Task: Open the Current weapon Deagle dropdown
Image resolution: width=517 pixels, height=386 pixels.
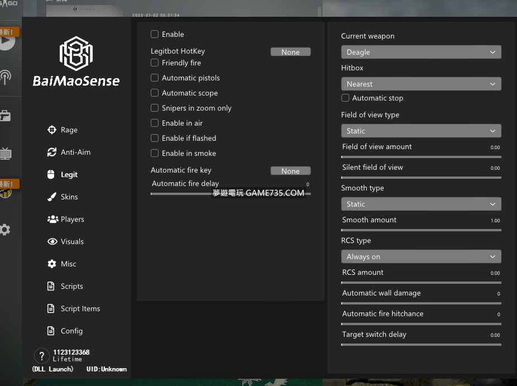Action: point(421,52)
